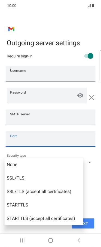
Task: Collapse the Security type dropdown arrow
Action: (90, 162)
